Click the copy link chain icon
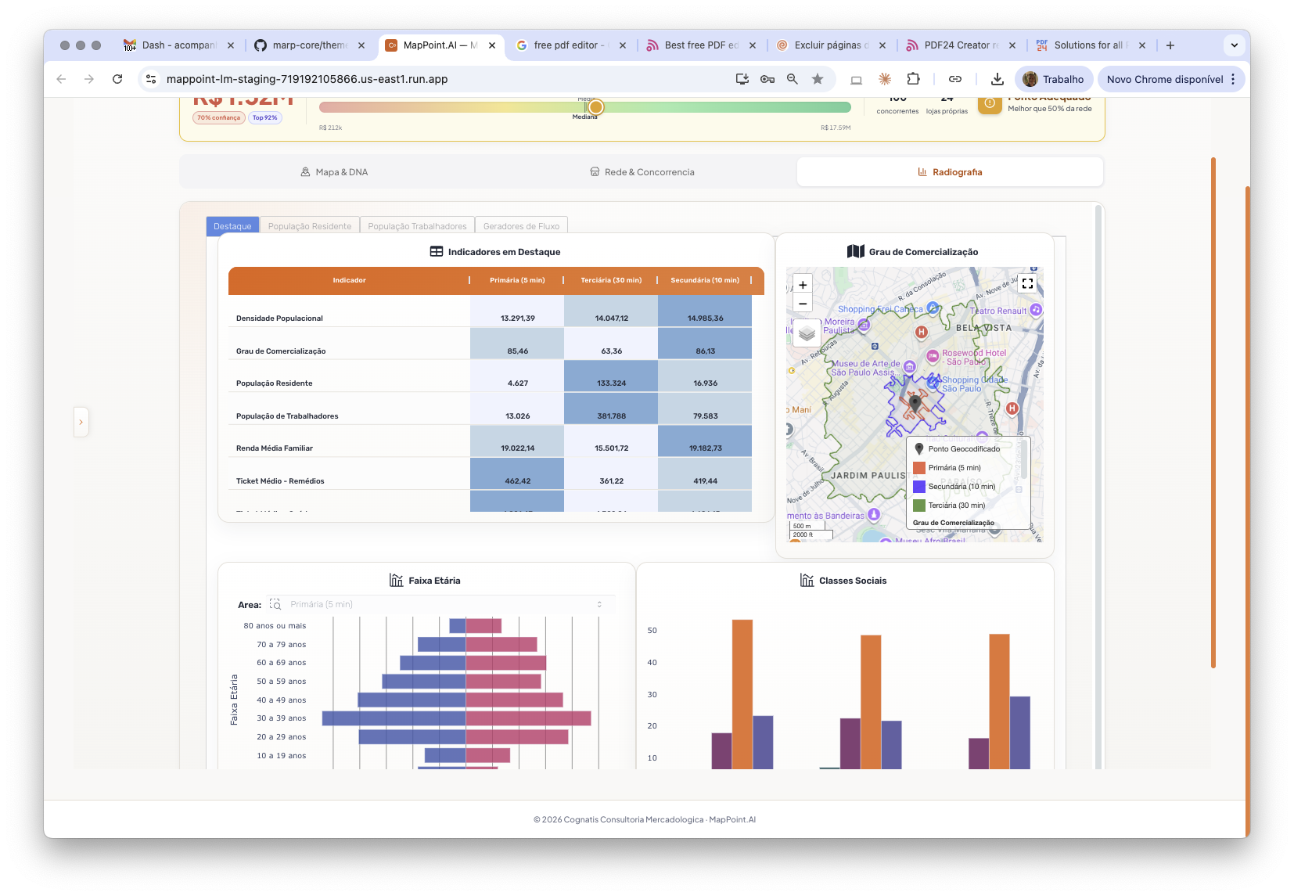Viewport: 1294px width, 896px height. click(x=955, y=79)
